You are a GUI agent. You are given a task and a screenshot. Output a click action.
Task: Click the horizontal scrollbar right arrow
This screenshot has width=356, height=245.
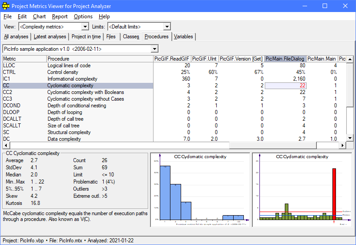coord(343,146)
